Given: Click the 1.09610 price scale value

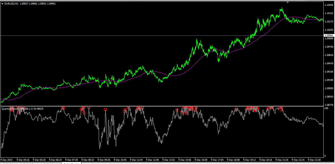Looking at the screenshot, I should point(329,55).
